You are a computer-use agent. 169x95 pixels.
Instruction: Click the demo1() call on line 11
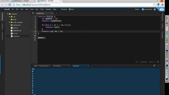coord(42,38)
